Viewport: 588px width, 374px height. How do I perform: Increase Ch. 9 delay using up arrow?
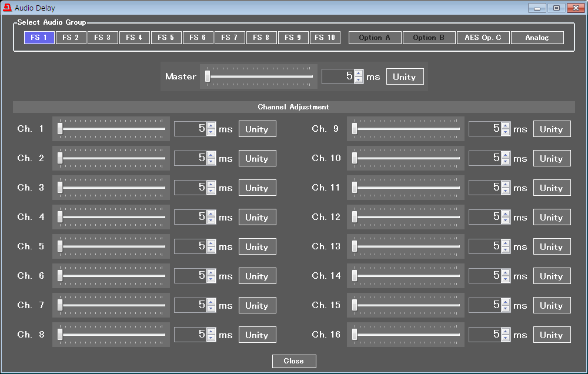click(506, 126)
